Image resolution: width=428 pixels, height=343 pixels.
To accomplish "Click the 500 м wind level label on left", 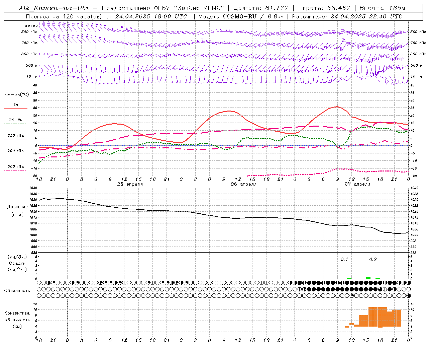I will pos(32,65).
